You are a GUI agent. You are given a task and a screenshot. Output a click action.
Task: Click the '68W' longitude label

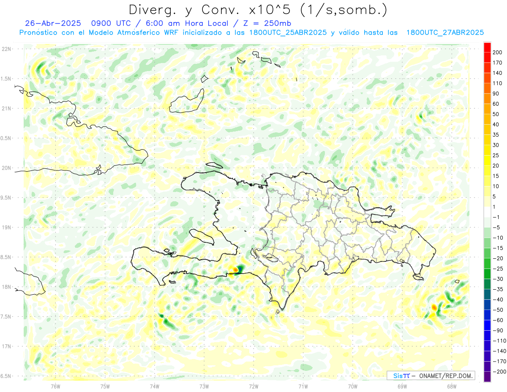452,386
